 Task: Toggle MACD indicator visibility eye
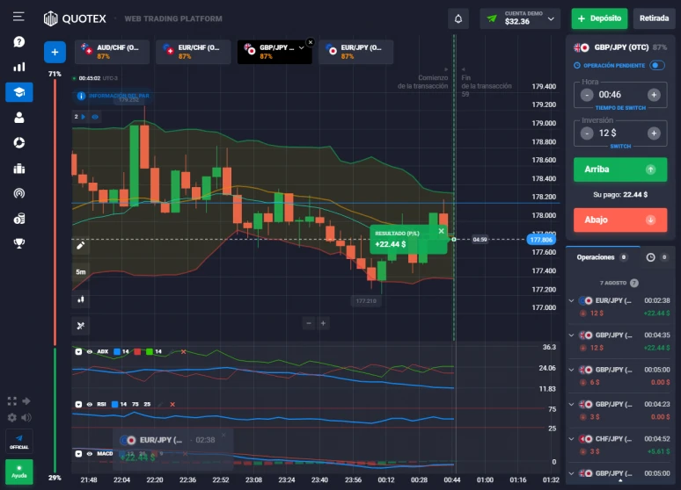90,454
